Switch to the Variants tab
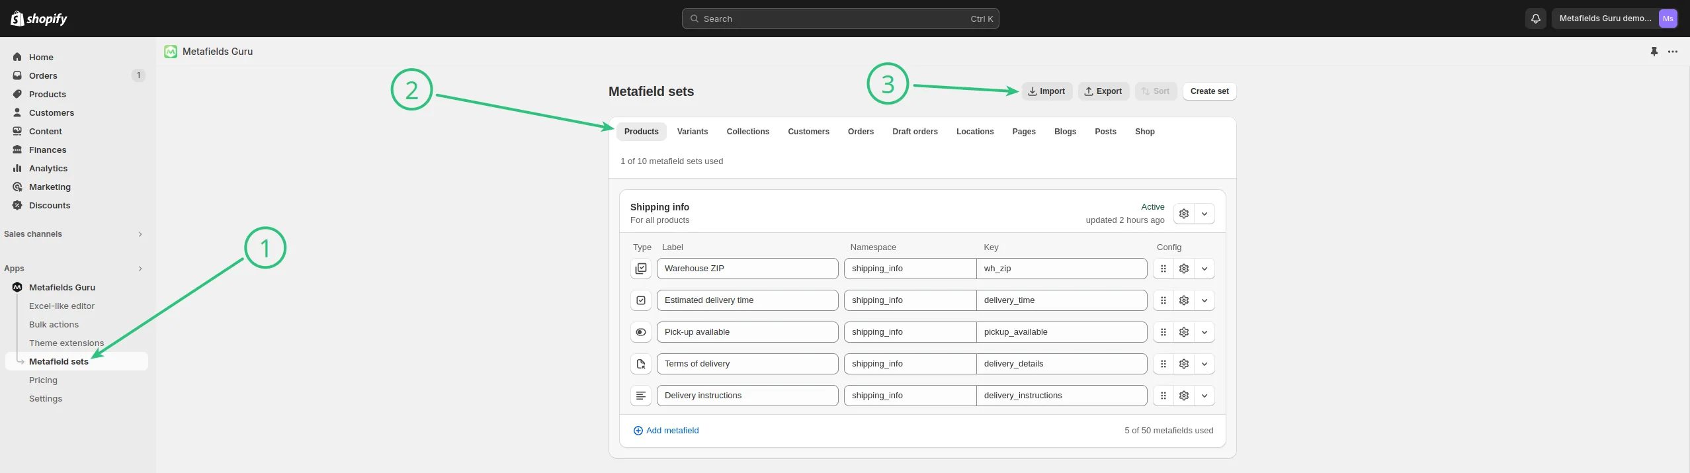This screenshot has width=1690, height=473. (x=693, y=132)
